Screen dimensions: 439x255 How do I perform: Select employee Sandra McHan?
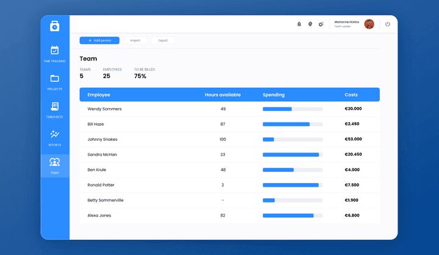click(102, 155)
